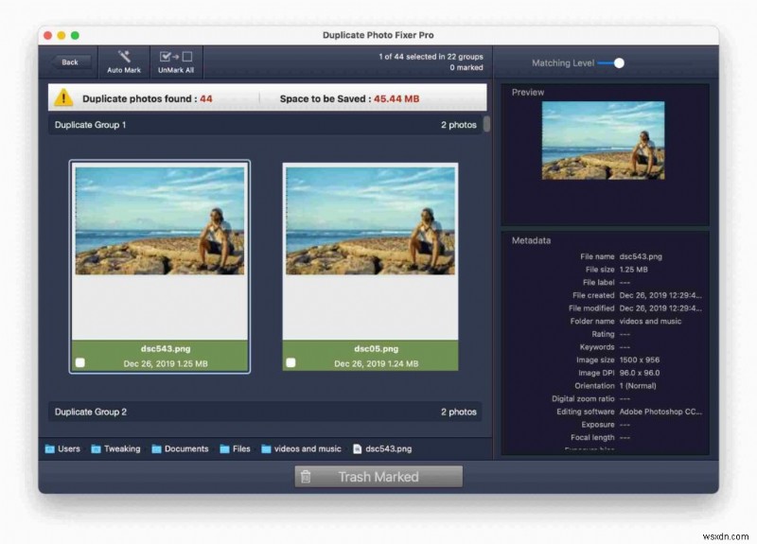The height and width of the screenshot is (544, 757).
Task: Mark the dsc543.png checkbox
Action: (80, 362)
